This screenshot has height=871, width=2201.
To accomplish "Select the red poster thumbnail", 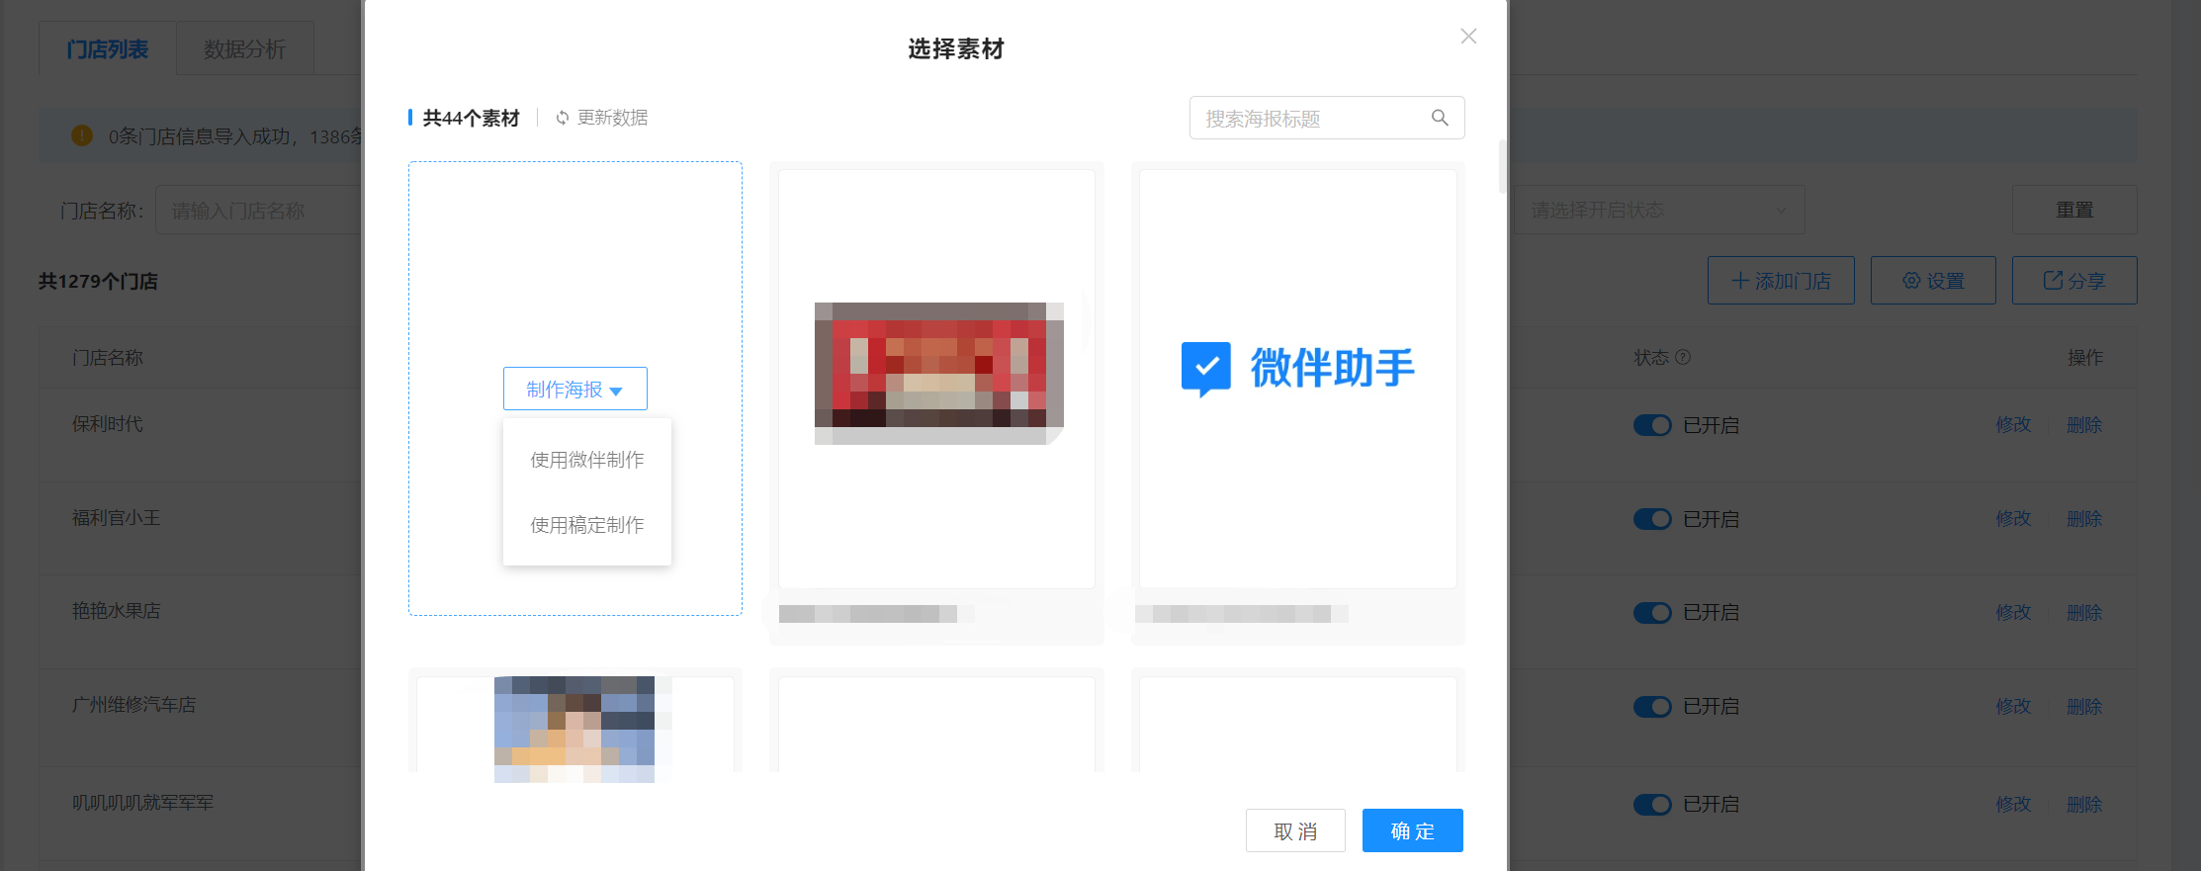I will pyautogui.click(x=936, y=379).
